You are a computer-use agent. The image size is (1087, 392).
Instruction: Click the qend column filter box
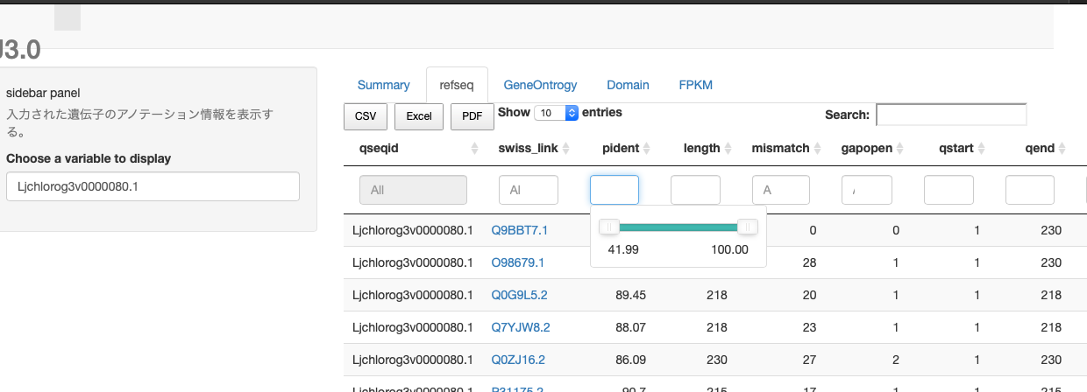click(x=1030, y=190)
